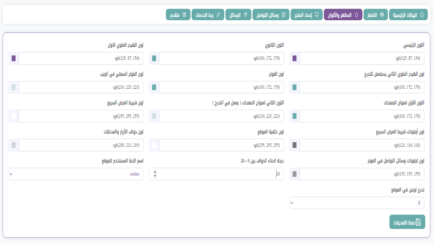Open the لون الهيدر العلوي الاول swatch
Viewport: 434px width, 244px height.
14,58
